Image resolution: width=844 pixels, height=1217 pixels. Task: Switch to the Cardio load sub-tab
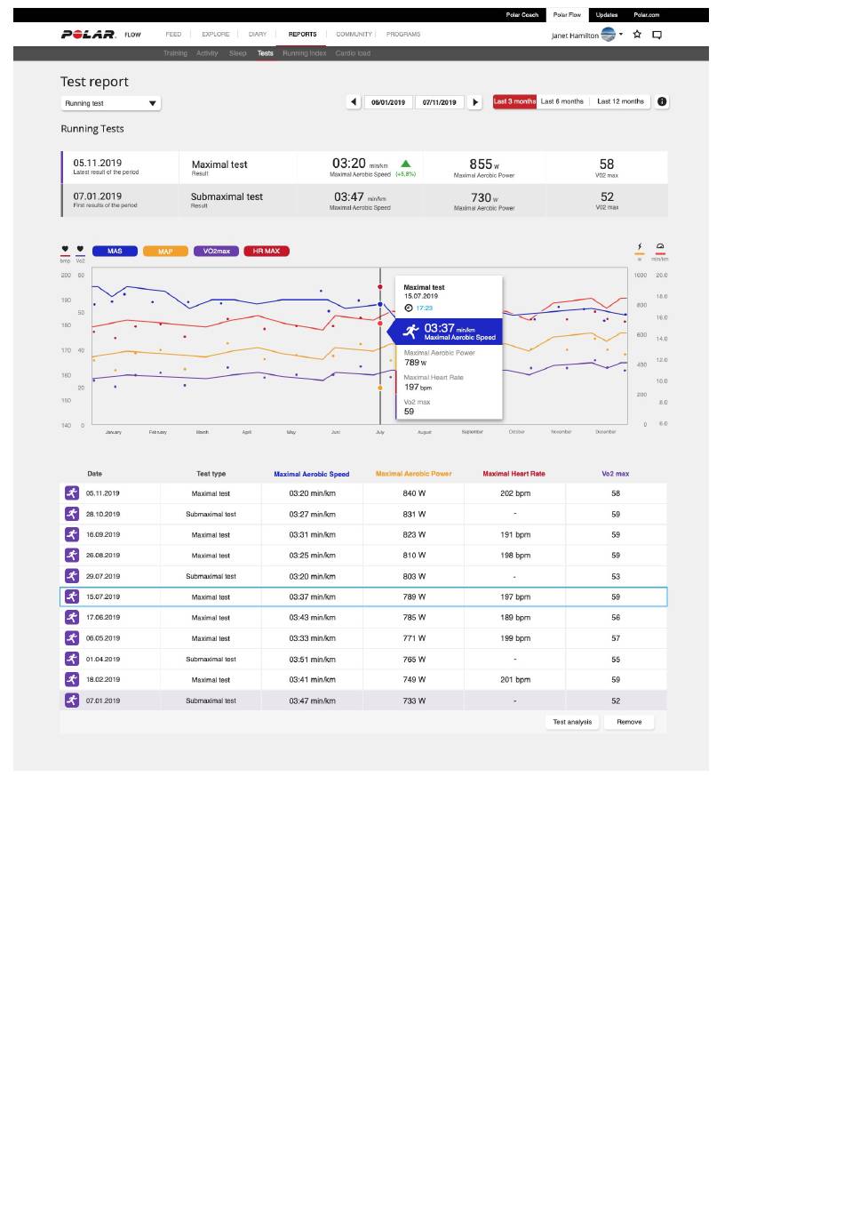pyautogui.click(x=353, y=53)
